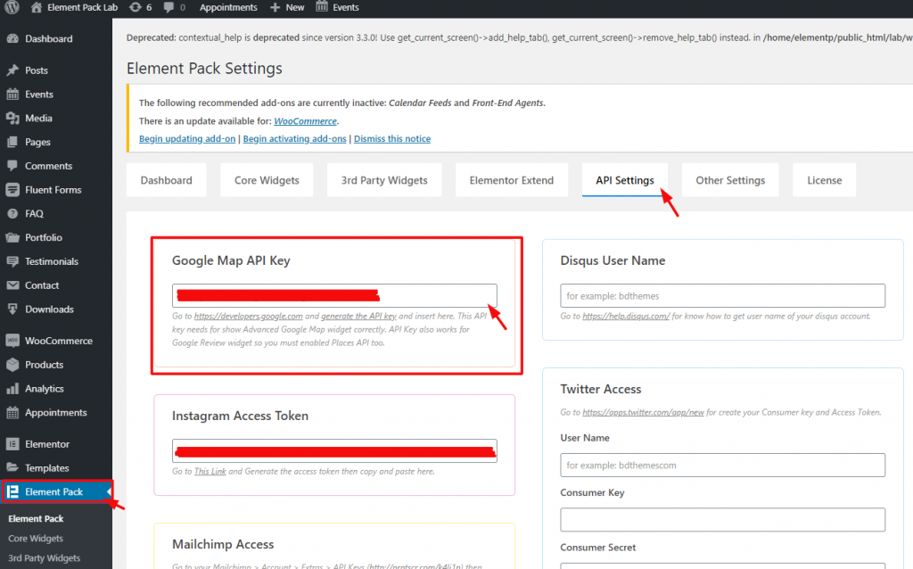The height and width of the screenshot is (569, 913).
Task: Click the WordPress logo icon
Action: coord(12,7)
